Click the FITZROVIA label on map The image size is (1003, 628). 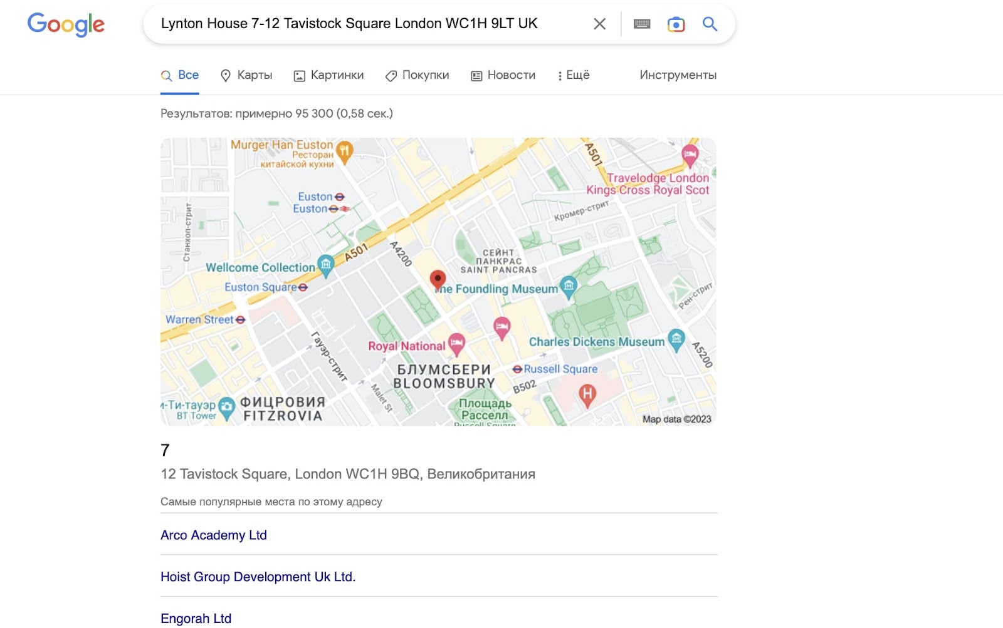coord(283,416)
